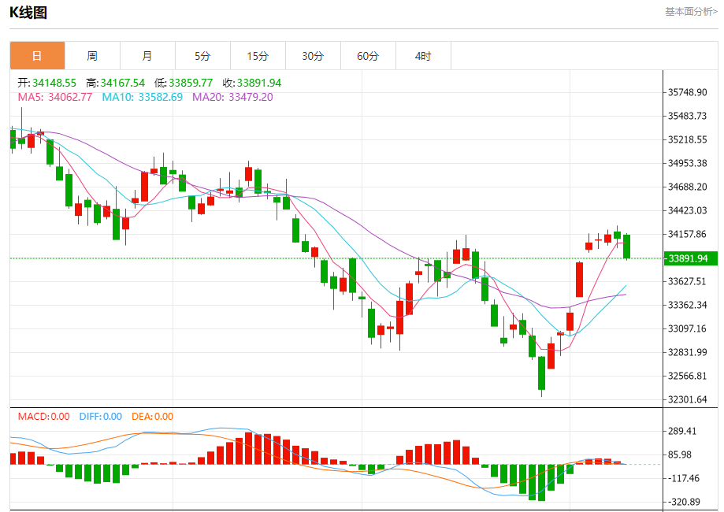
Task: Click the MACD:0.00 indicator label
Action: tap(44, 417)
